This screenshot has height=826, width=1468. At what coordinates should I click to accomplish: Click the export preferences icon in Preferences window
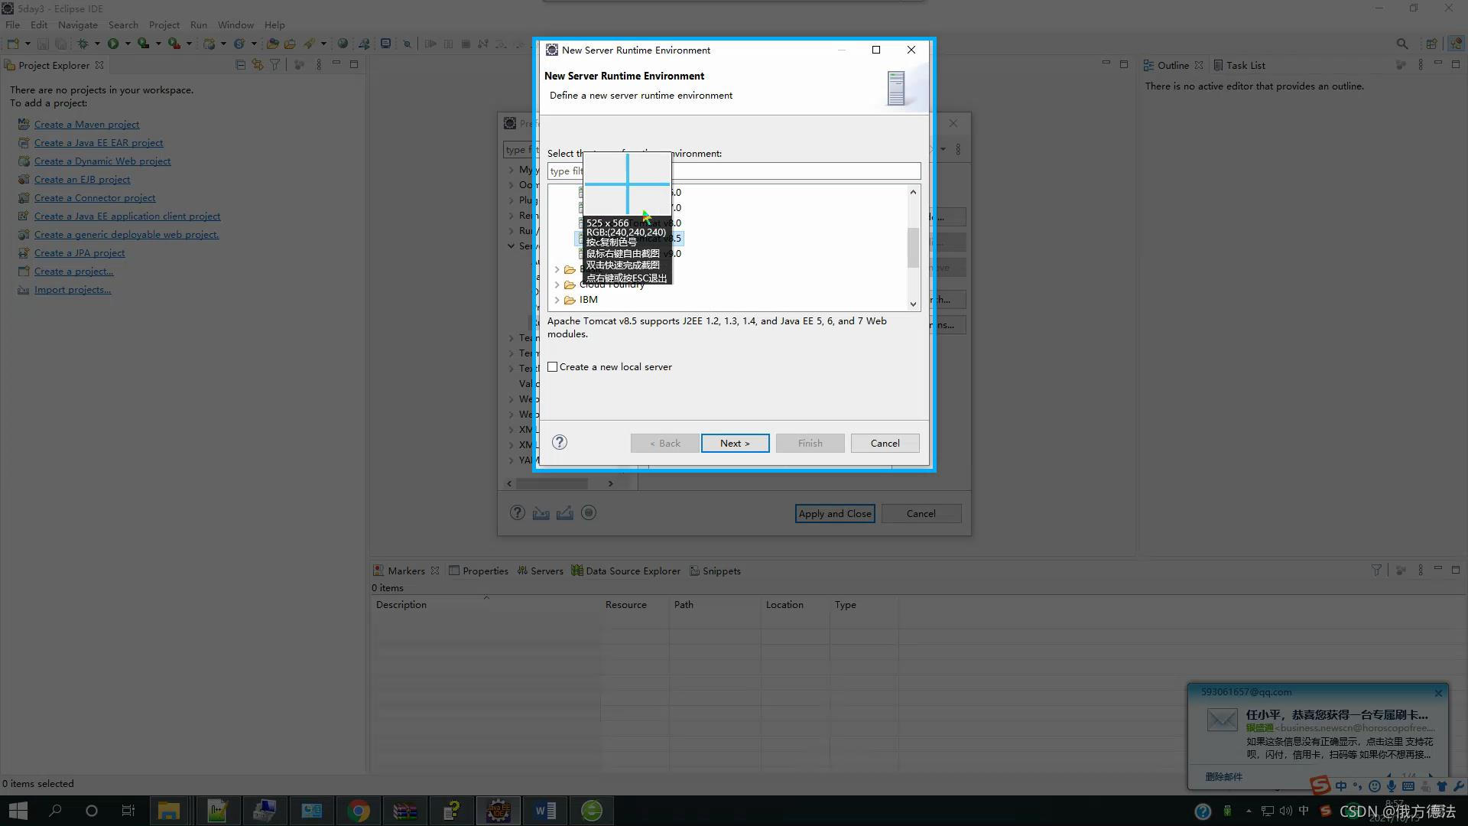pos(565,513)
